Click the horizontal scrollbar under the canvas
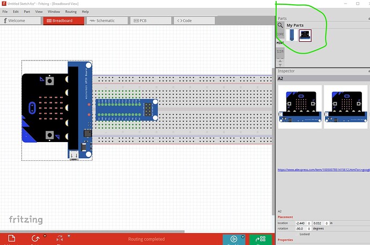 tap(92, 232)
